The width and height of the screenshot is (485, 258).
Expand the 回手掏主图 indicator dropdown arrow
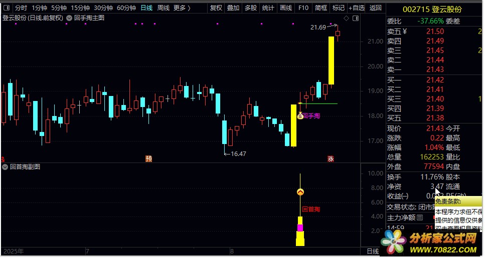(69, 18)
